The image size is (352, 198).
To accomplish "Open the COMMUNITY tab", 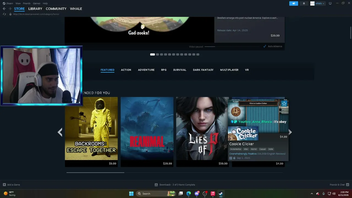I will click(x=56, y=9).
